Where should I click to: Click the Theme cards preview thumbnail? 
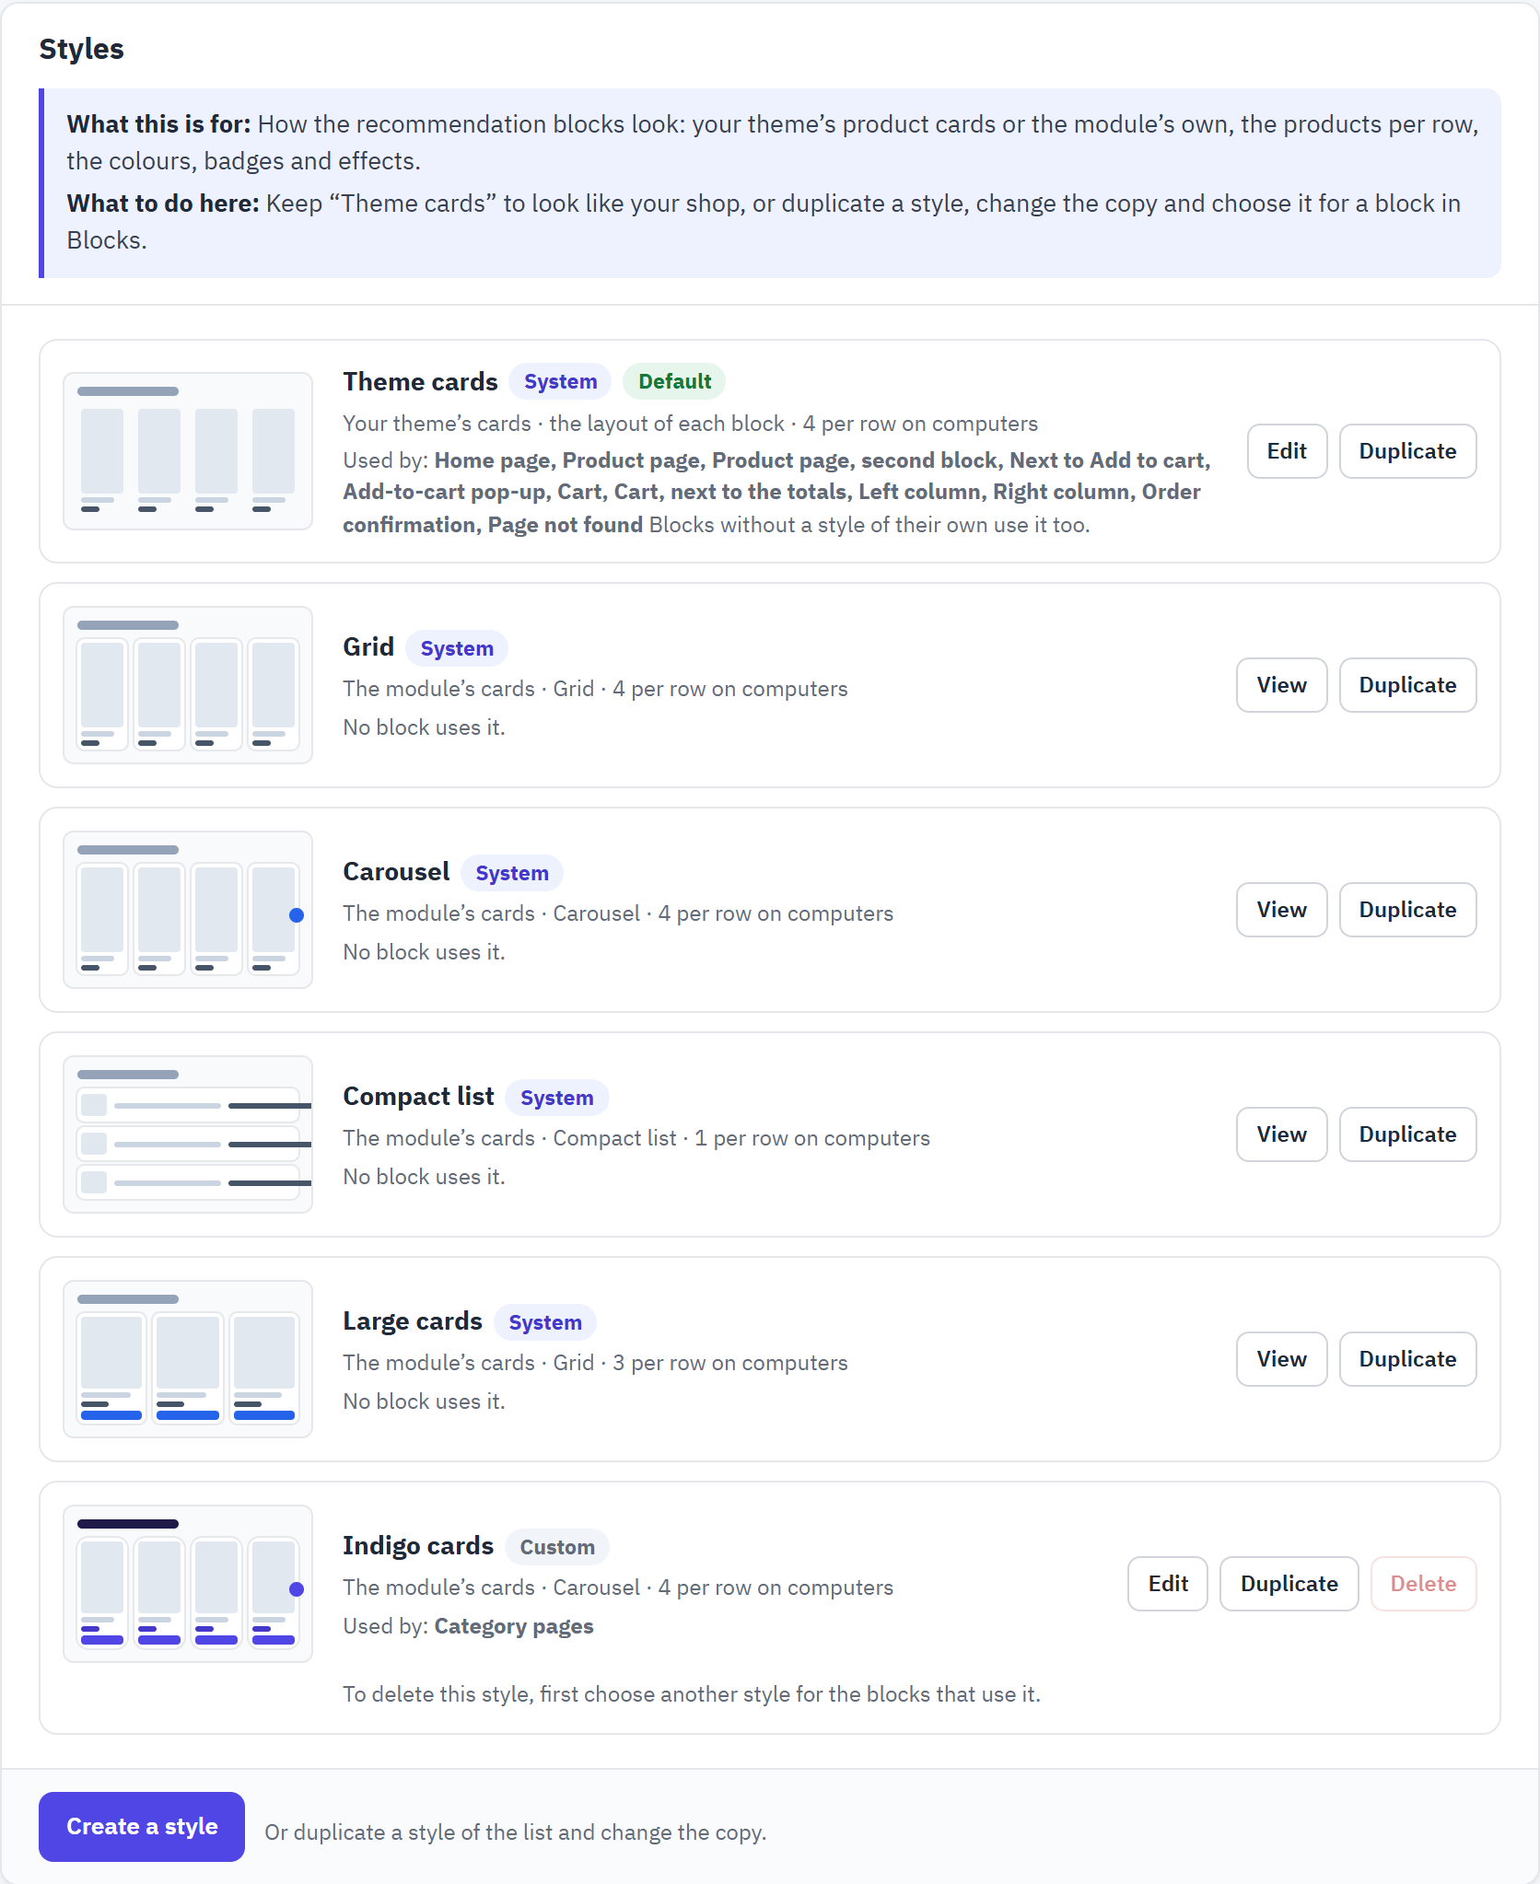[188, 451]
